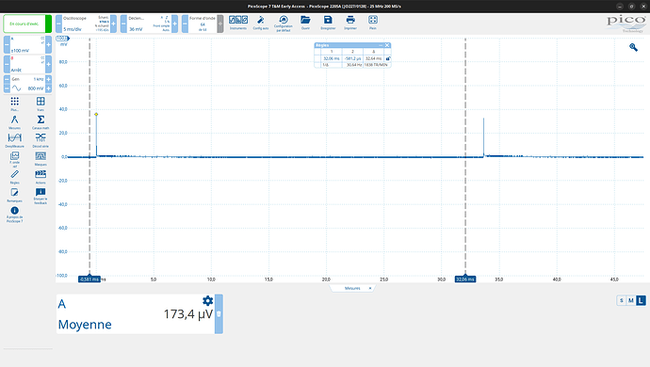Click the Enregistrer save icon

(328, 23)
